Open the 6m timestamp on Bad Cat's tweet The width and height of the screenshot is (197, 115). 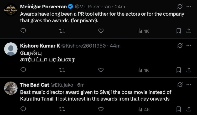81,85
